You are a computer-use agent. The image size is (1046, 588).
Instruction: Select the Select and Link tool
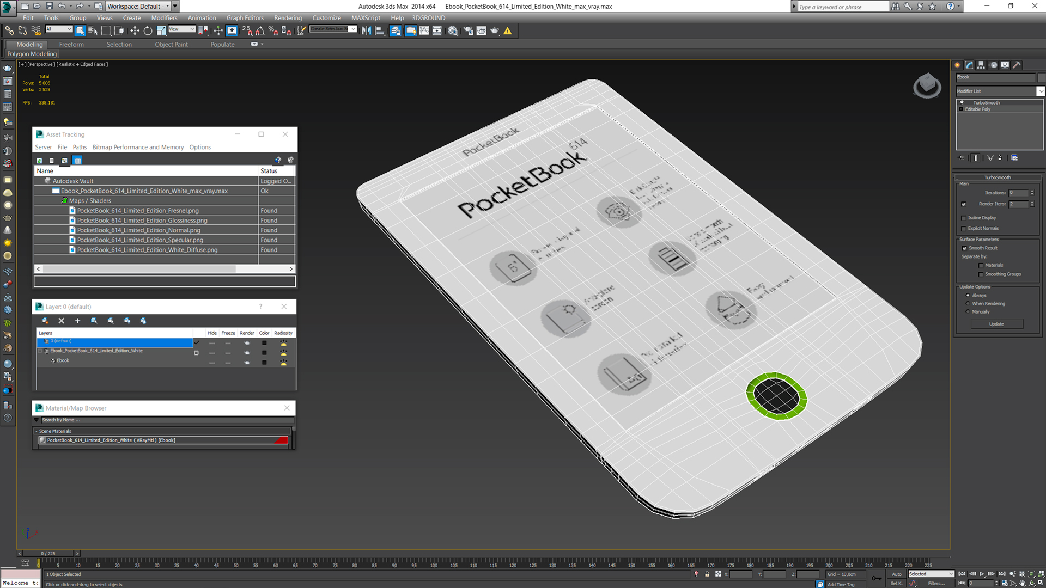pyautogui.click(x=9, y=31)
